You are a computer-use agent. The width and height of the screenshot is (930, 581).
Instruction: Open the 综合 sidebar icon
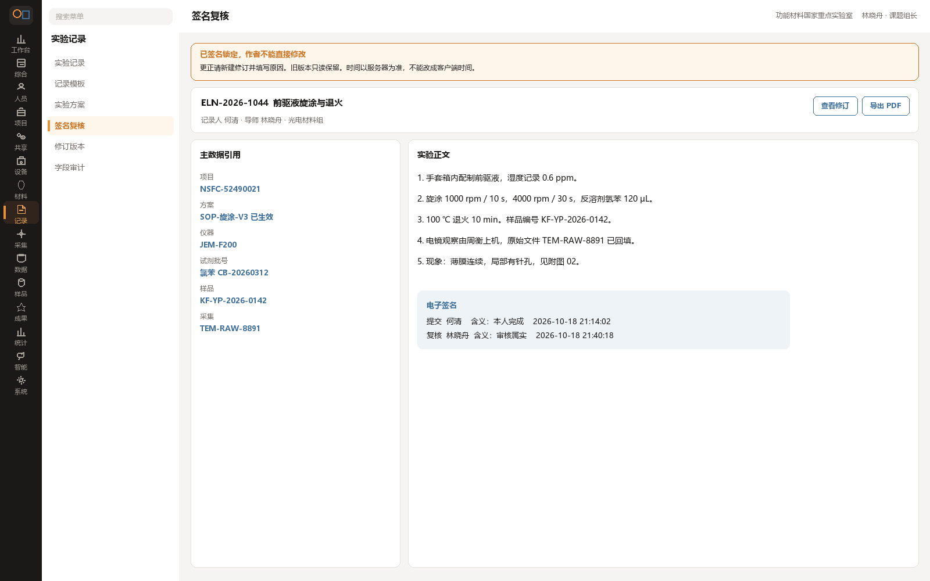coord(21,68)
